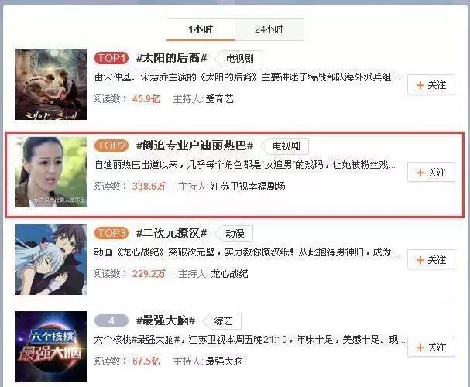The image size is (470, 387).
Task: Switch to the 24小时 tab
Action: tap(269, 29)
